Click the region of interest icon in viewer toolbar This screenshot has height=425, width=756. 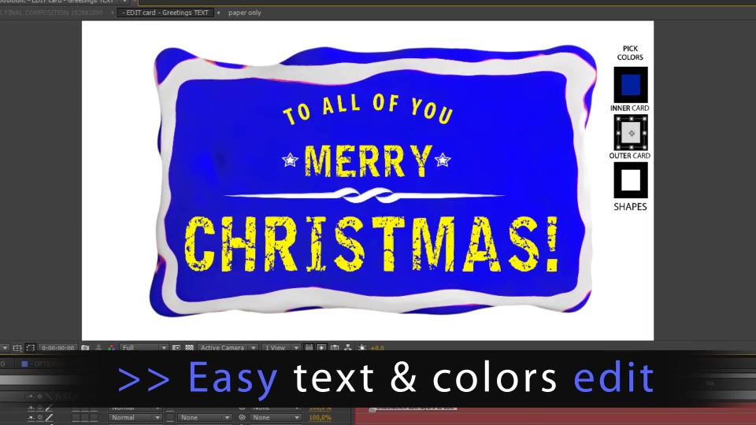coord(17,347)
